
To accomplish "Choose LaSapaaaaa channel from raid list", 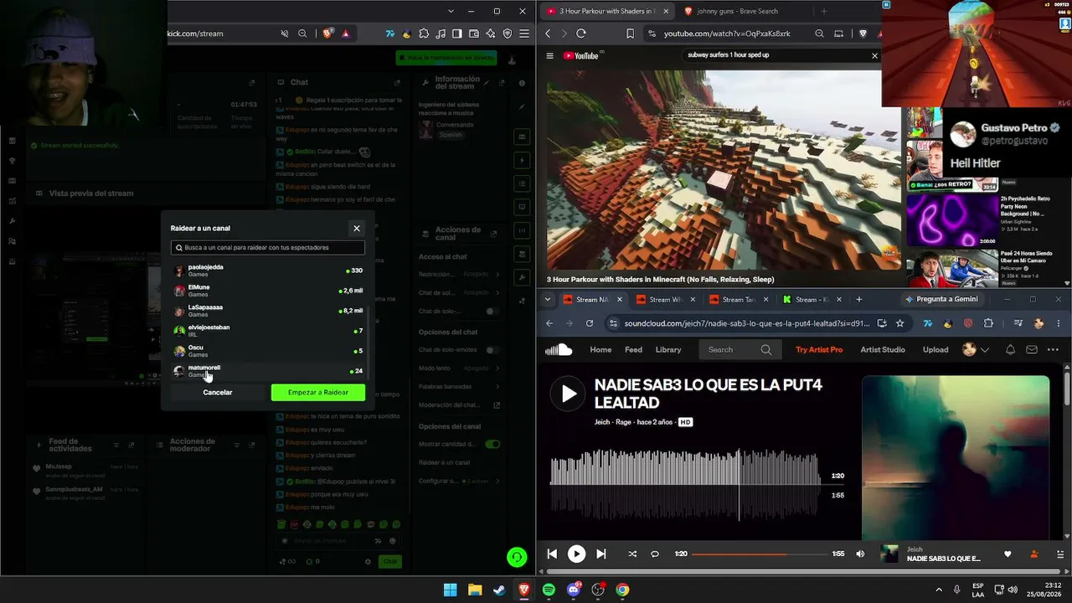I will coord(268,311).
